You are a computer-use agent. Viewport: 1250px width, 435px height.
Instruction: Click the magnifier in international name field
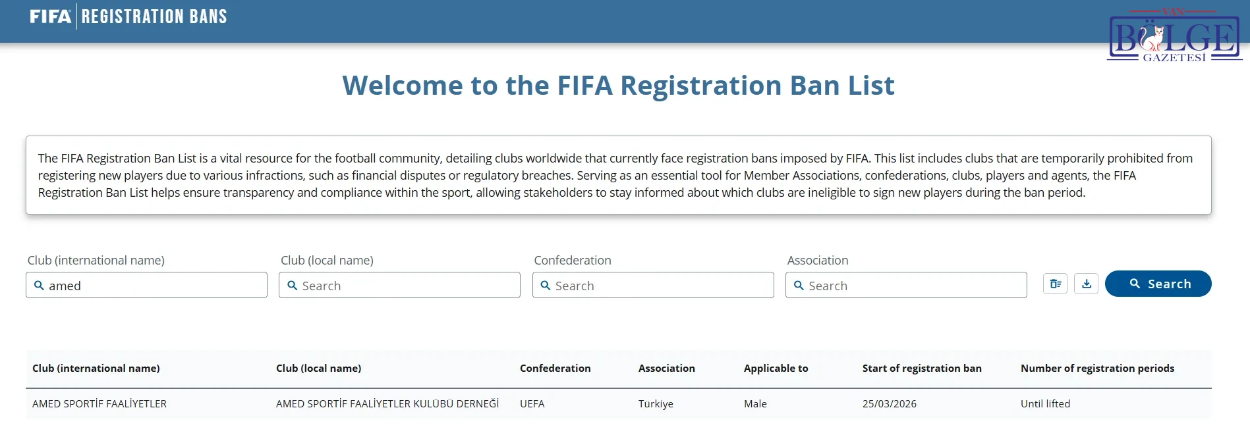point(39,286)
